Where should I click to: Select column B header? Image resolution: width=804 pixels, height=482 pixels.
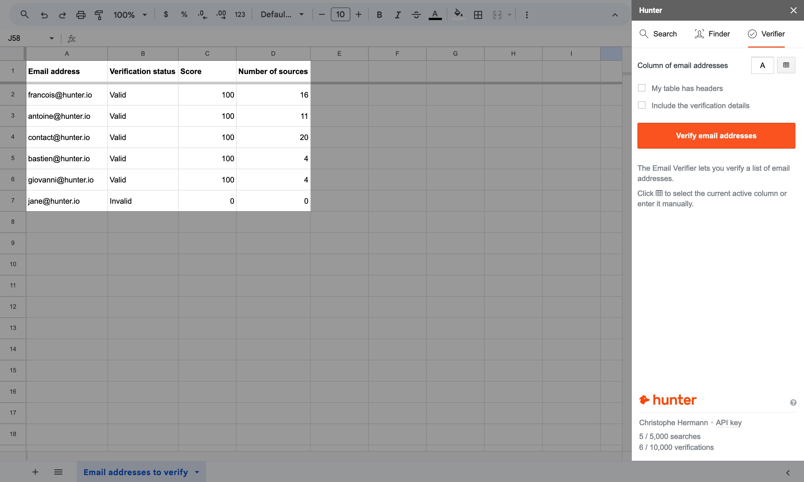point(143,54)
